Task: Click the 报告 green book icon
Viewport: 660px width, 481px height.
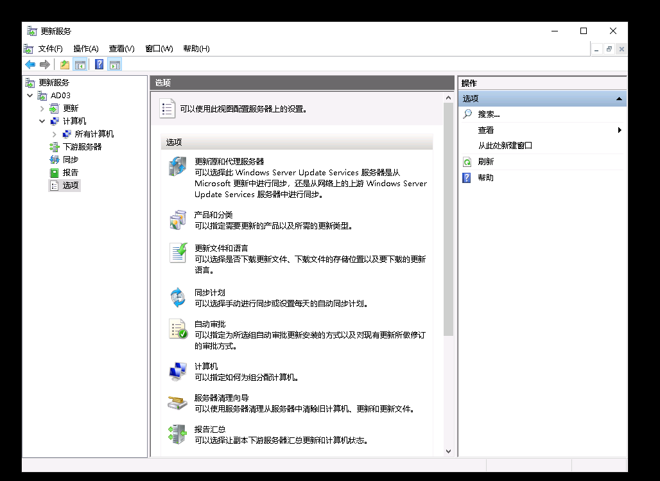Action: point(55,173)
